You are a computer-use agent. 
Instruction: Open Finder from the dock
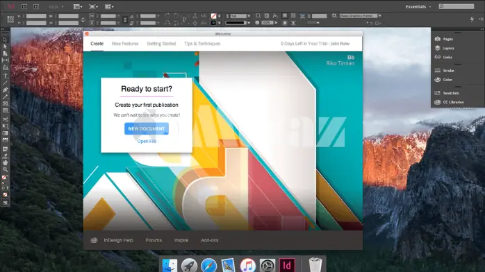[x=170, y=265]
